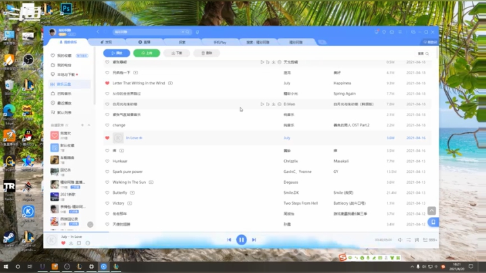The width and height of the screenshot is (486, 273).
Task: Skip to previous track
Action: pos(229,239)
